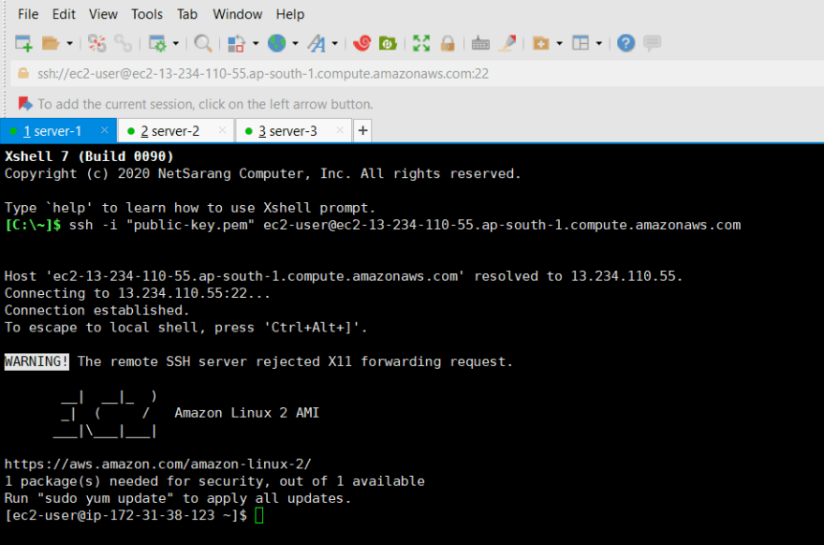Click the ssh -i "public-key.pem" command line

point(405,225)
